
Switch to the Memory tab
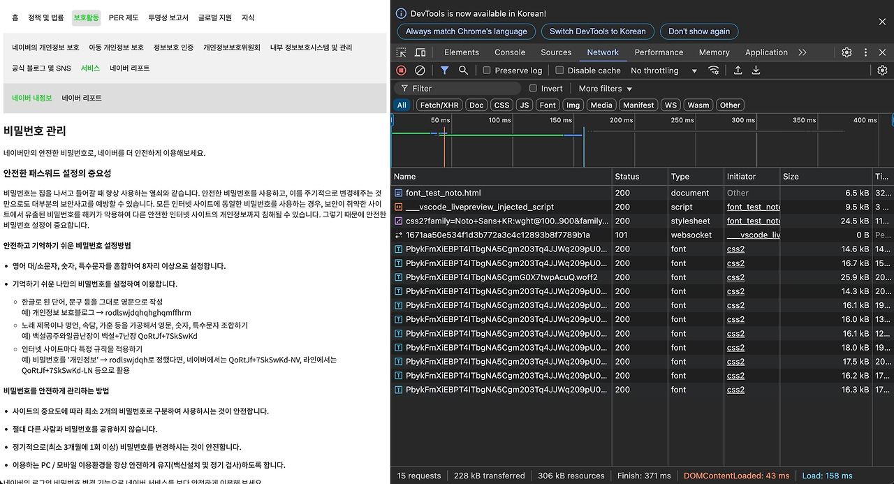(x=714, y=52)
